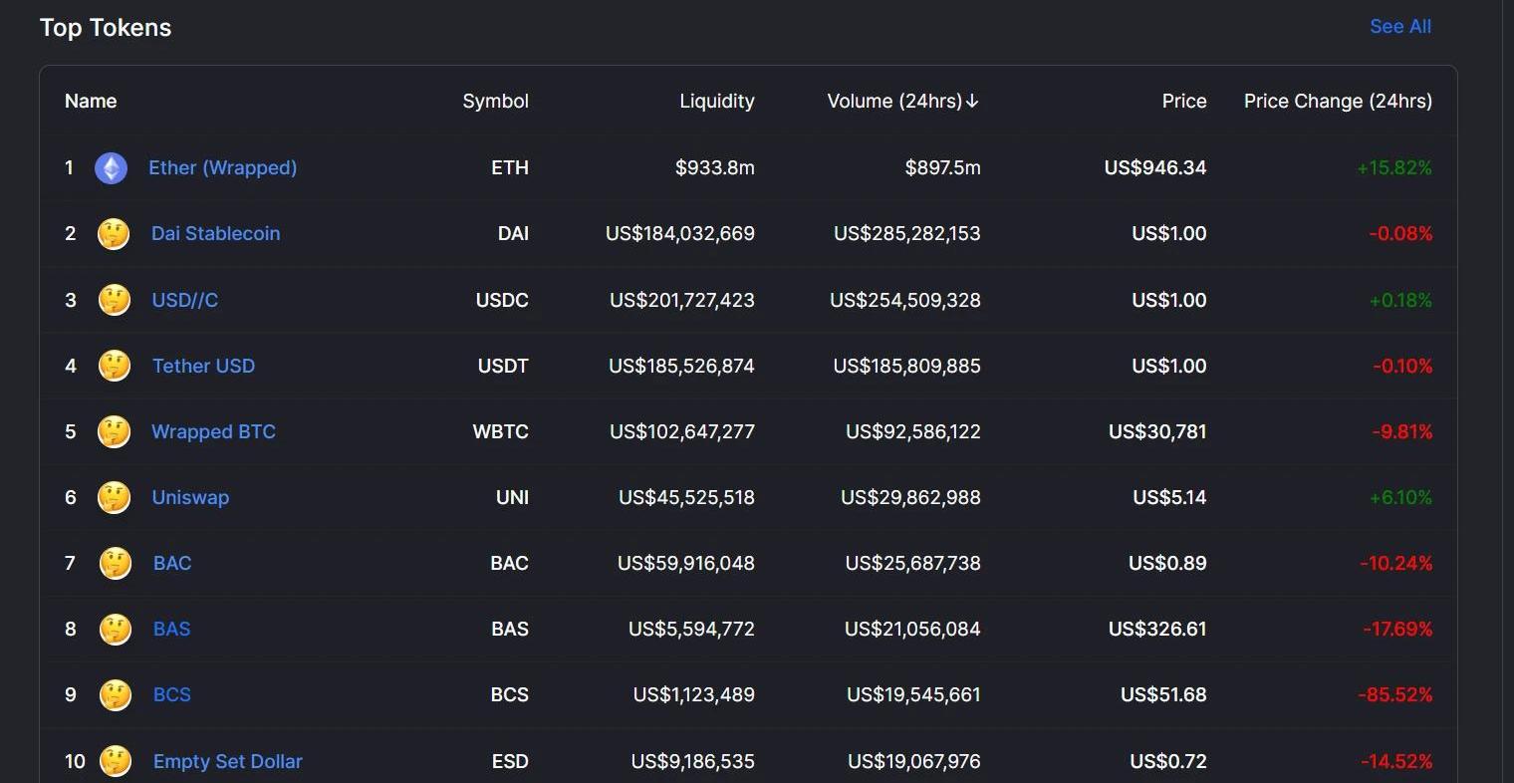Click the Wrapped BTC token icon
This screenshot has width=1514, height=783.
tap(114, 431)
